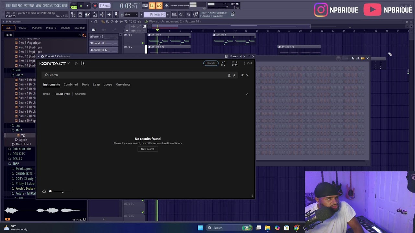Collapse the TAG2 folder
Screen dimensions: 415x233
19,130
